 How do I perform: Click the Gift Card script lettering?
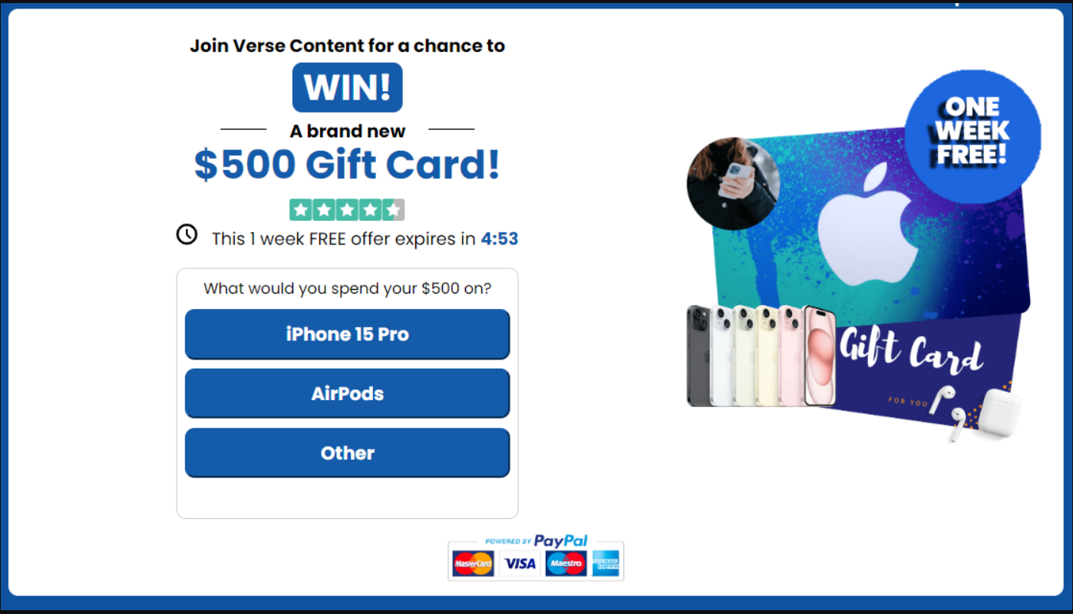coord(911,352)
